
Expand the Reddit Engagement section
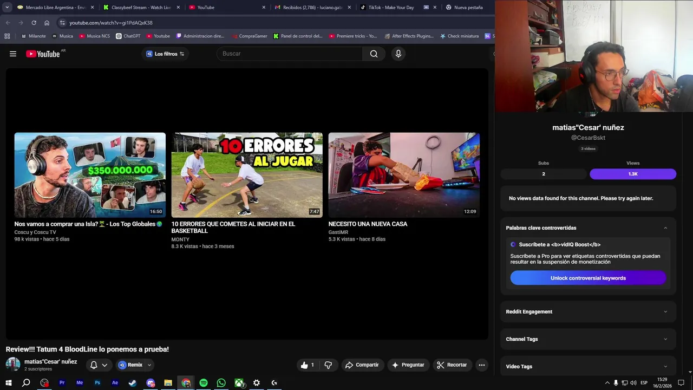click(x=588, y=311)
